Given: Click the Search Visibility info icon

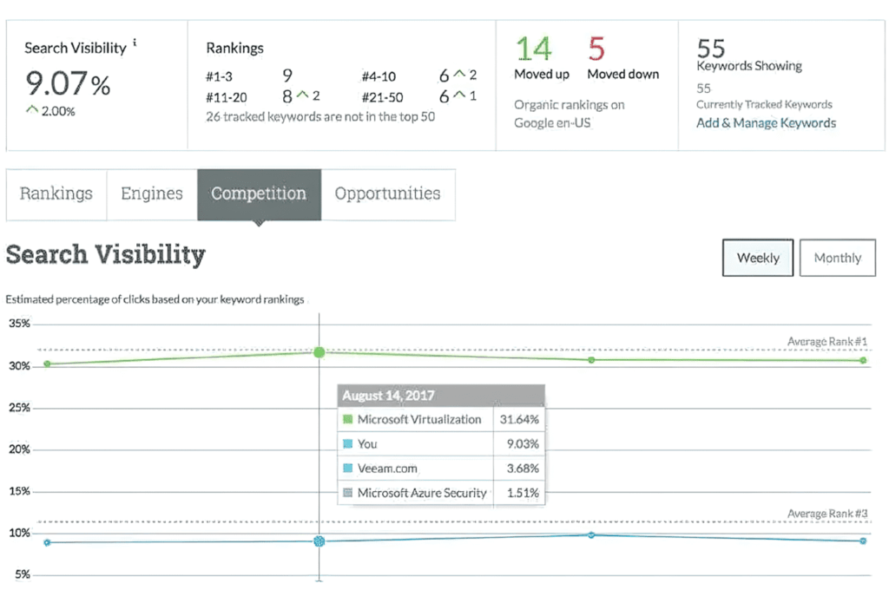Looking at the screenshot, I should click(x=135, y=42).
